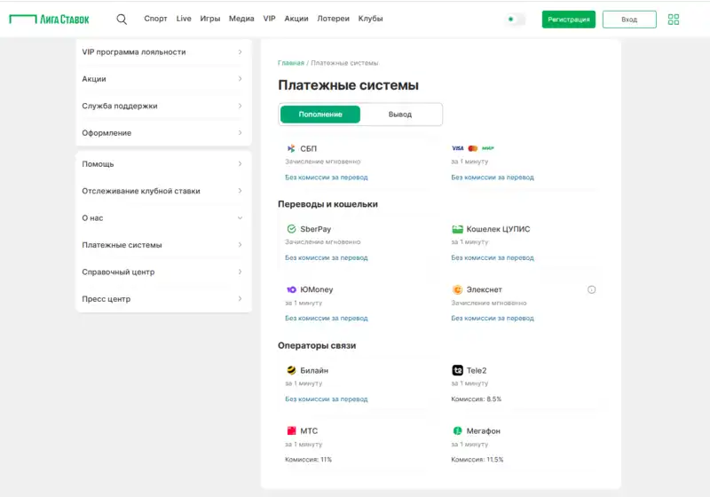The width and height of the screenshot is (710, 497).
Task: Click the Кошелек ЦУПИС wallet icon
Action: click(457, 229)
